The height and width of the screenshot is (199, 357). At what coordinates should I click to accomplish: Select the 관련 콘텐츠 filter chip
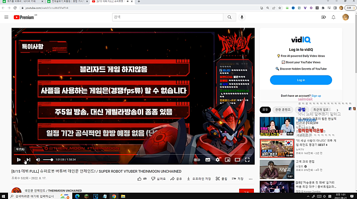283,110
